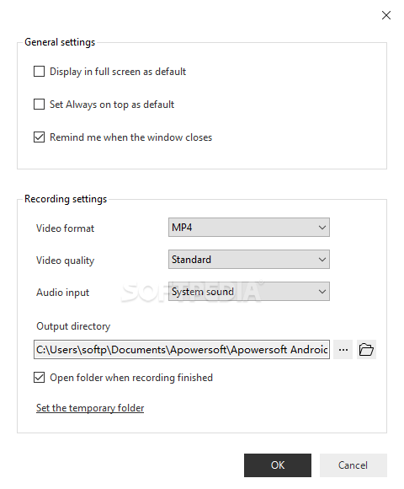Click the Audio input chevron arrow
The image size is (404, 489).
tap(322, 291)
